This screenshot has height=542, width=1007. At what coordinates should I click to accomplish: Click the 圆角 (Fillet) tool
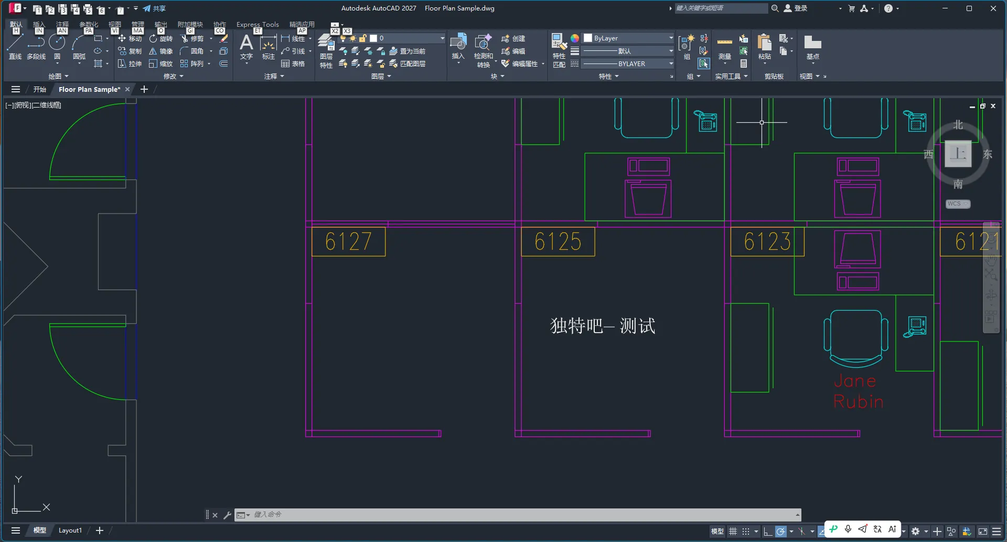point(192,51)
